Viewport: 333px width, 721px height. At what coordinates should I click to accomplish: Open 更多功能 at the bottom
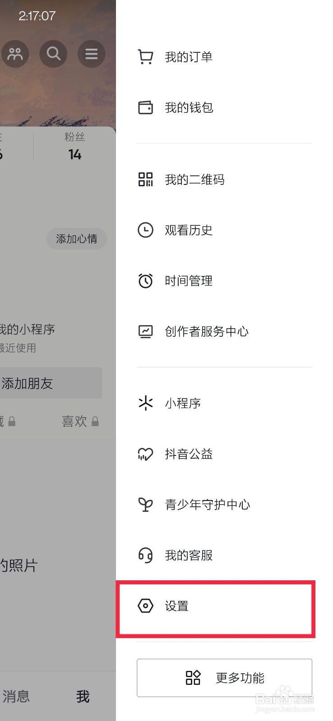224,678
